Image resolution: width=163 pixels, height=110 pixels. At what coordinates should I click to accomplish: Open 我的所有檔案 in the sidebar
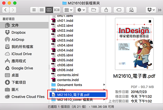pyautogui.click(x=24, y=47)
